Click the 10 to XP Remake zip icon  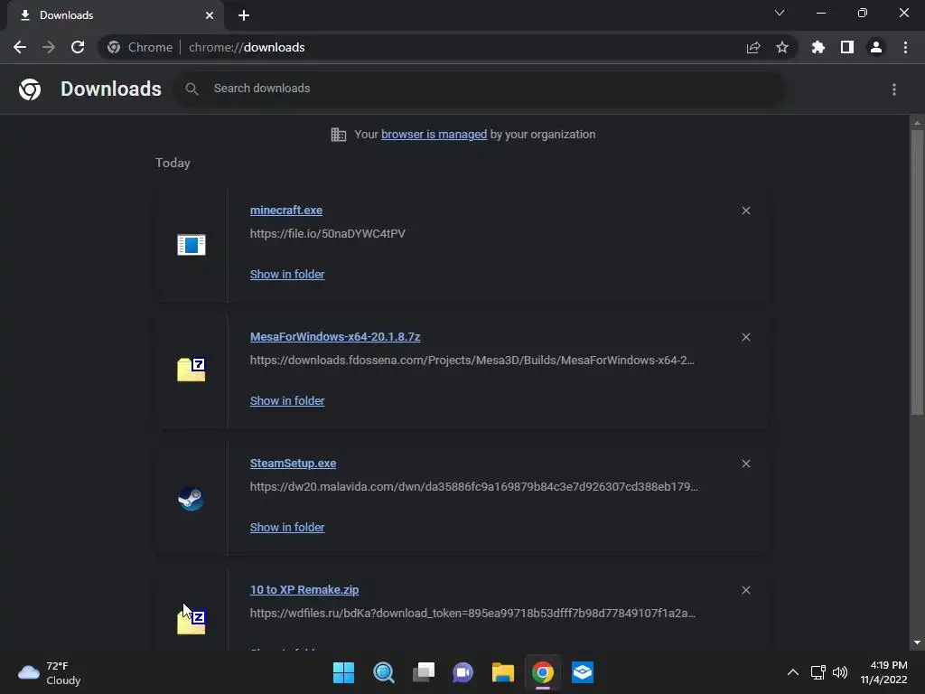[192, 622]
